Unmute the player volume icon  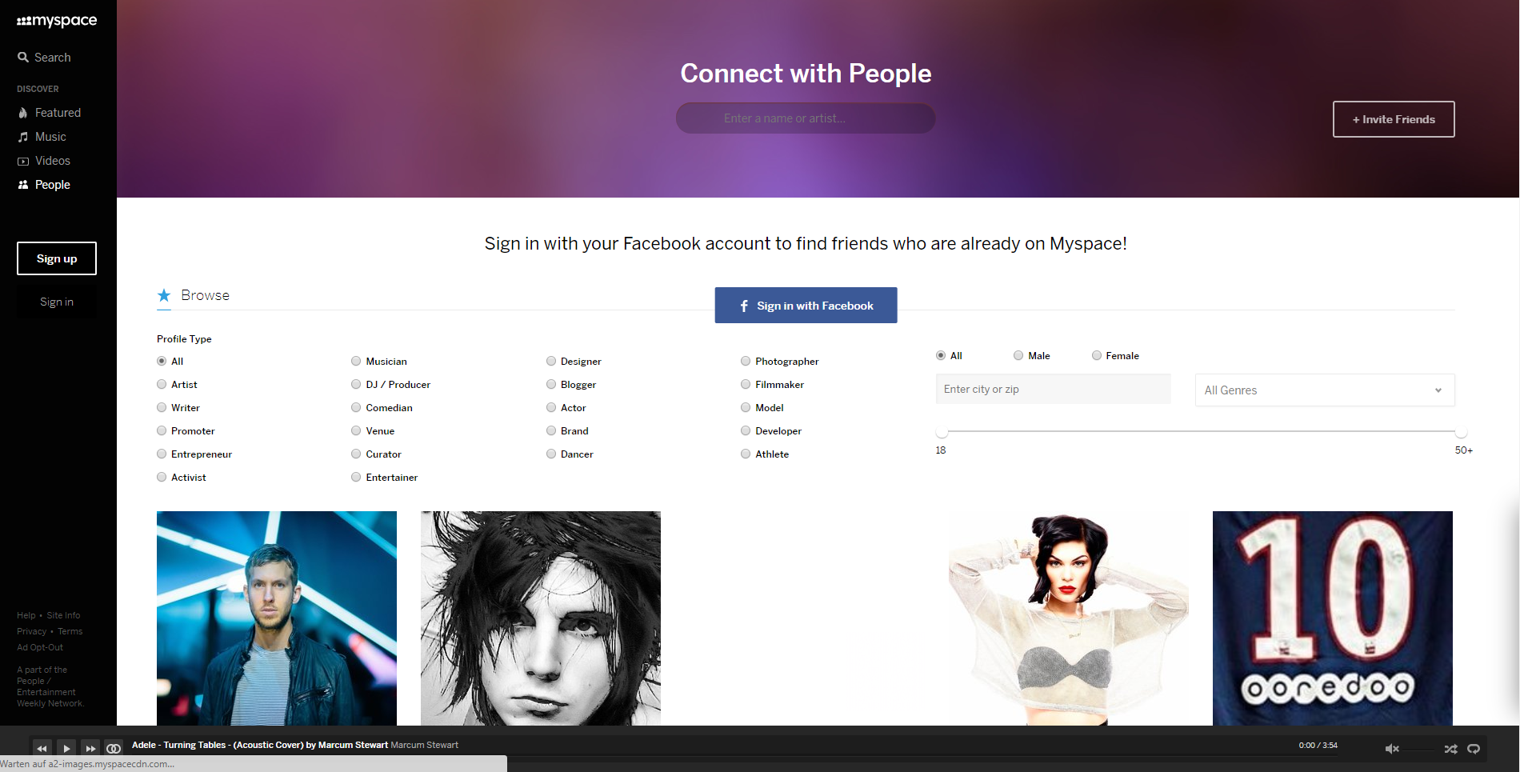point(1392,749)
